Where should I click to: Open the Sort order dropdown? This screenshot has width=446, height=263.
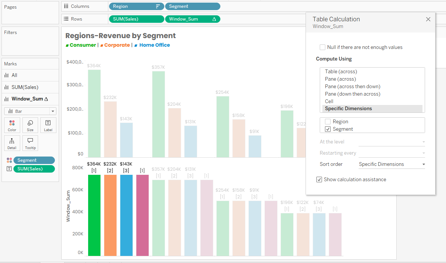tap(391, 164)
